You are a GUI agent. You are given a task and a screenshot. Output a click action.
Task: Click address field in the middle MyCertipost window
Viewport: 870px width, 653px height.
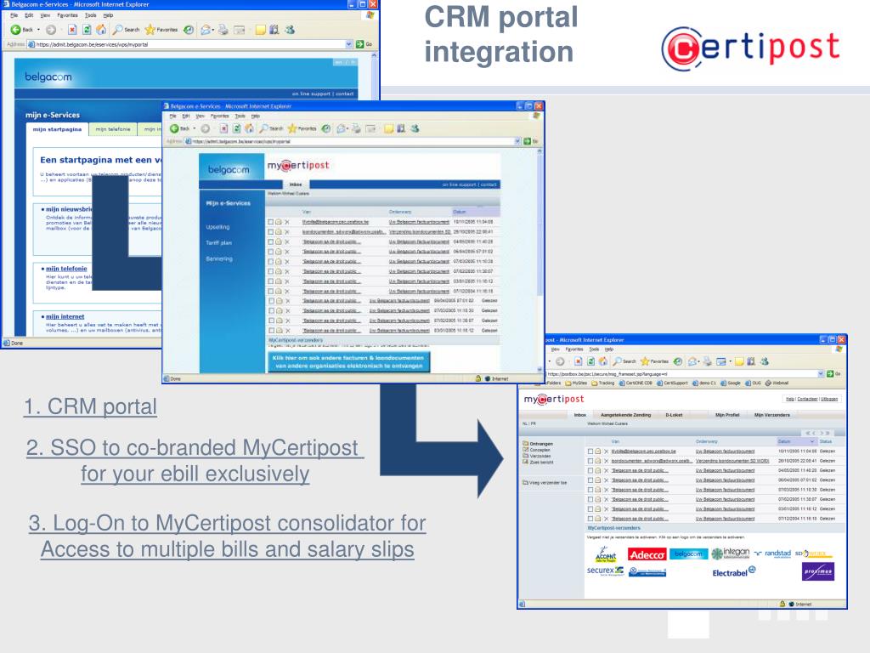click(353, 142)
